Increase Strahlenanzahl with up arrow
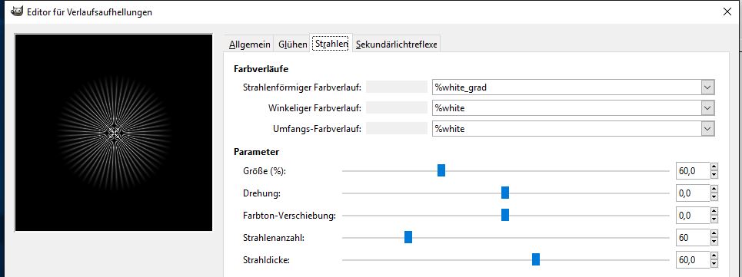 point(714,232)
